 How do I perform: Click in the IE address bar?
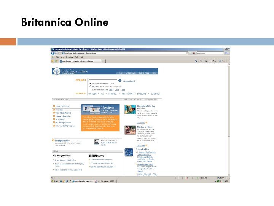(x=124, y=53)
